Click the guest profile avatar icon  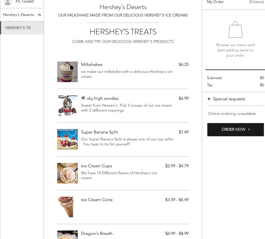pyautogui.click(x=8, y=2)
